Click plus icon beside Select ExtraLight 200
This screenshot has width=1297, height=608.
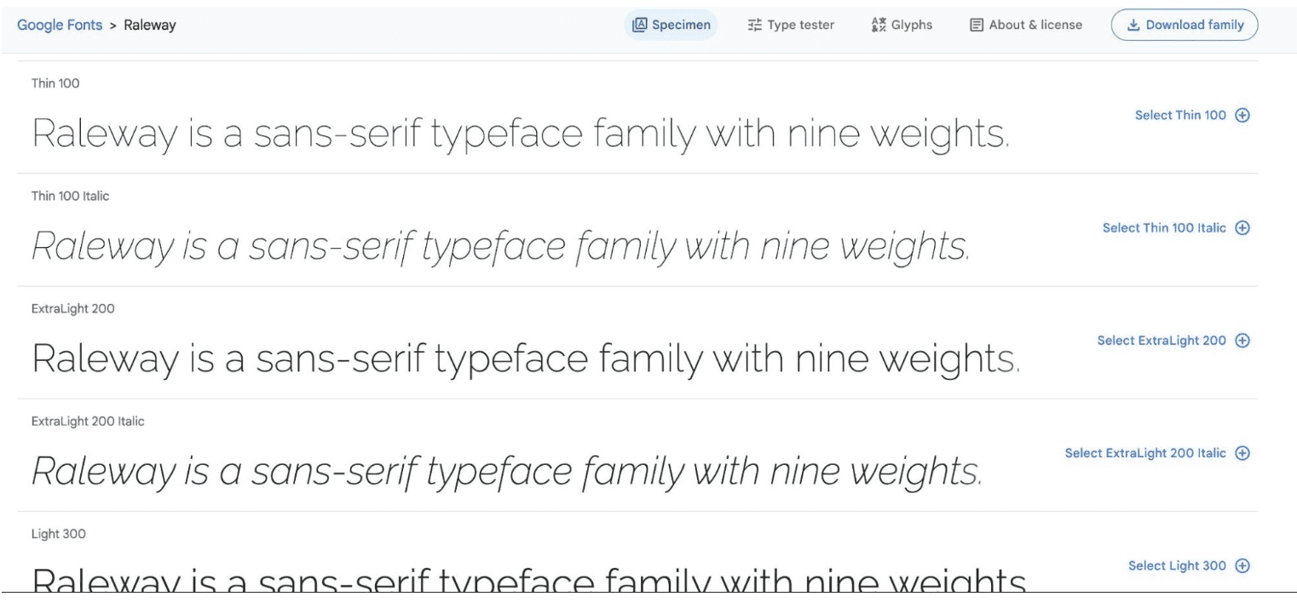[1242, 340]
